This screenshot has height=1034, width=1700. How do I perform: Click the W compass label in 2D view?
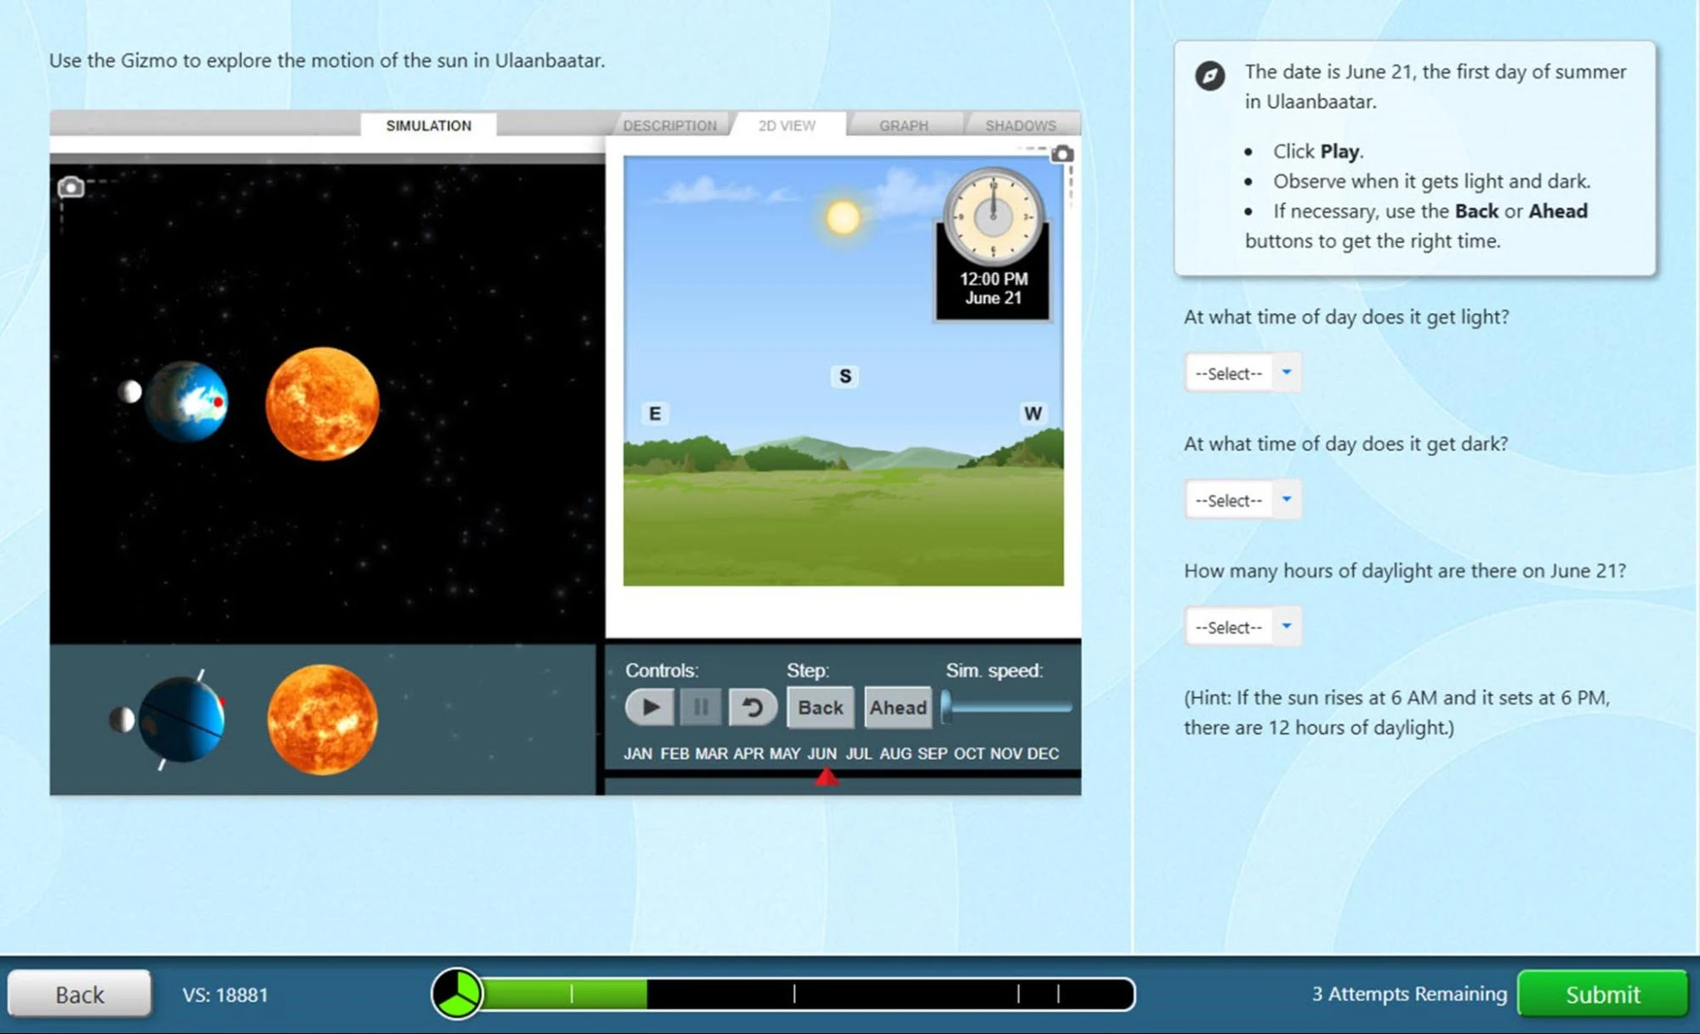(x=1032, y=413)
